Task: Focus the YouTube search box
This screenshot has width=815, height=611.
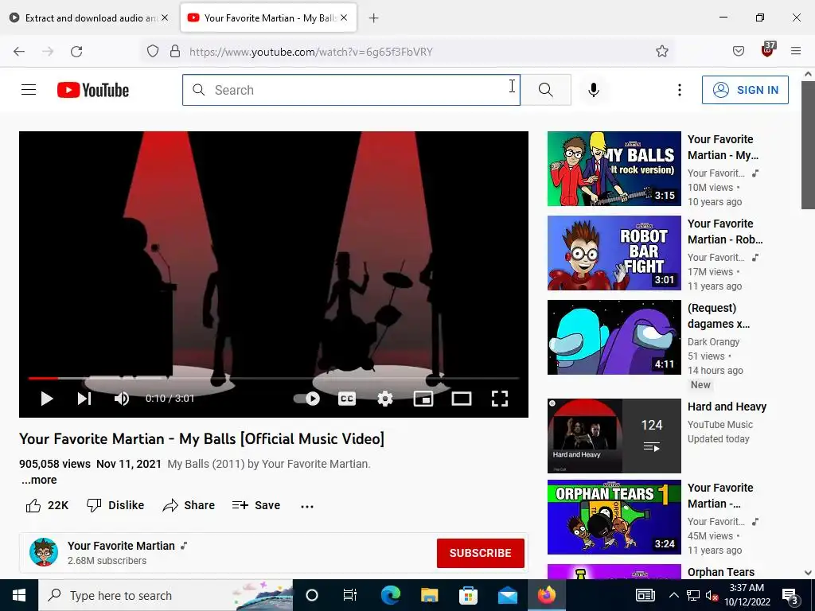Action: tap(351, 90)
